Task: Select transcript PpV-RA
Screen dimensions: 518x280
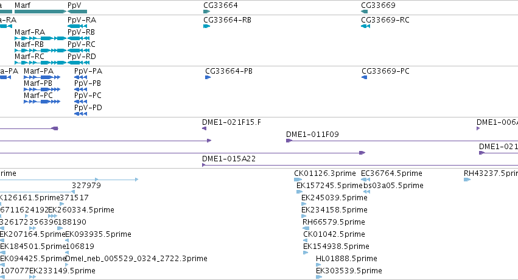Action: (x=79, y=26)
